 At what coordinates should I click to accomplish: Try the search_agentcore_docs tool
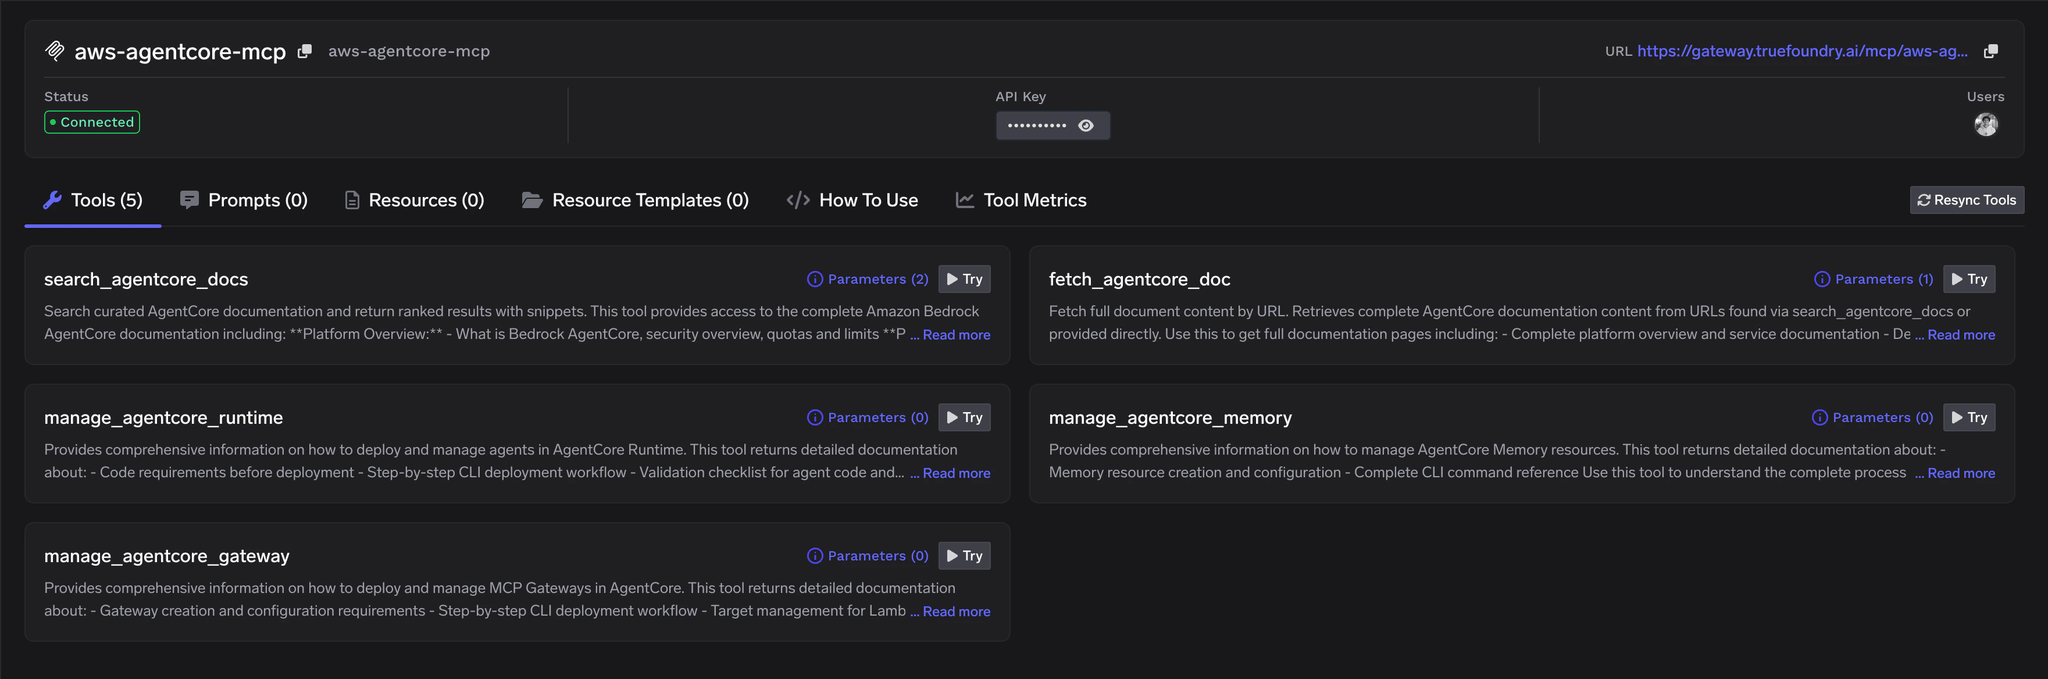(x=964, y=279)
